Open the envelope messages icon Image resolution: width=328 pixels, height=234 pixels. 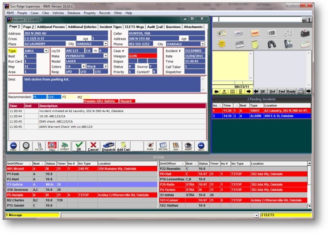coord(305,44)
